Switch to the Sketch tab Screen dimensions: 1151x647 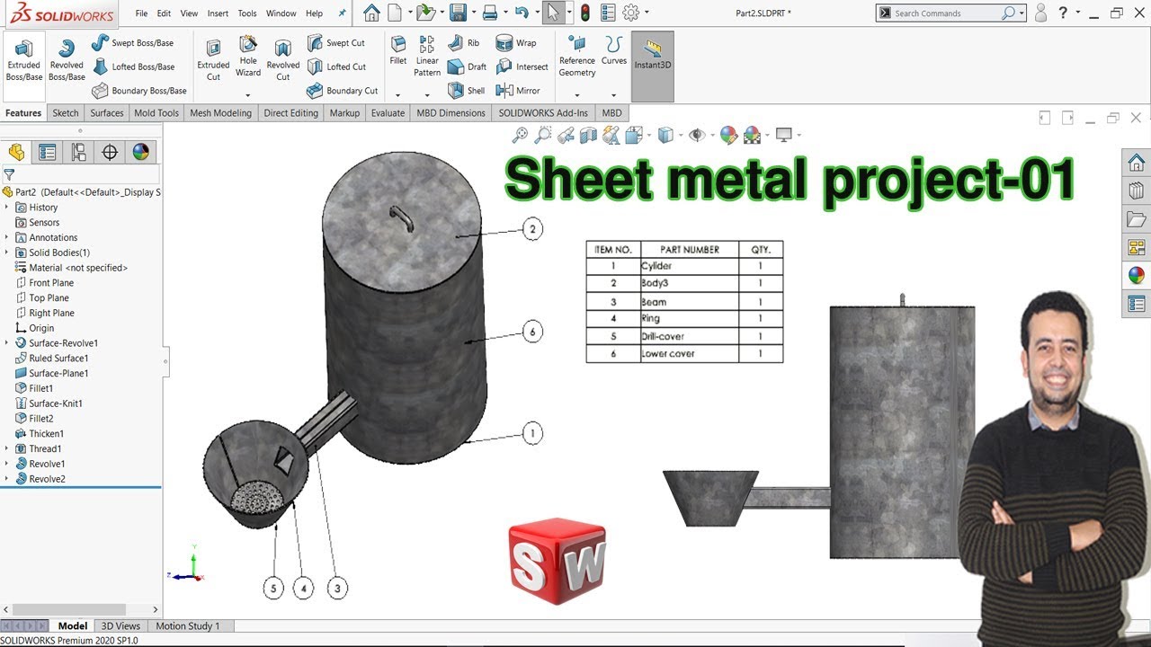click(66, 113)
